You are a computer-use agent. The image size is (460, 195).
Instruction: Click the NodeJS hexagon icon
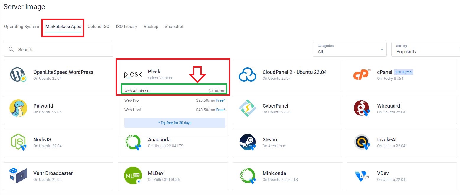[x=18, y=142]
